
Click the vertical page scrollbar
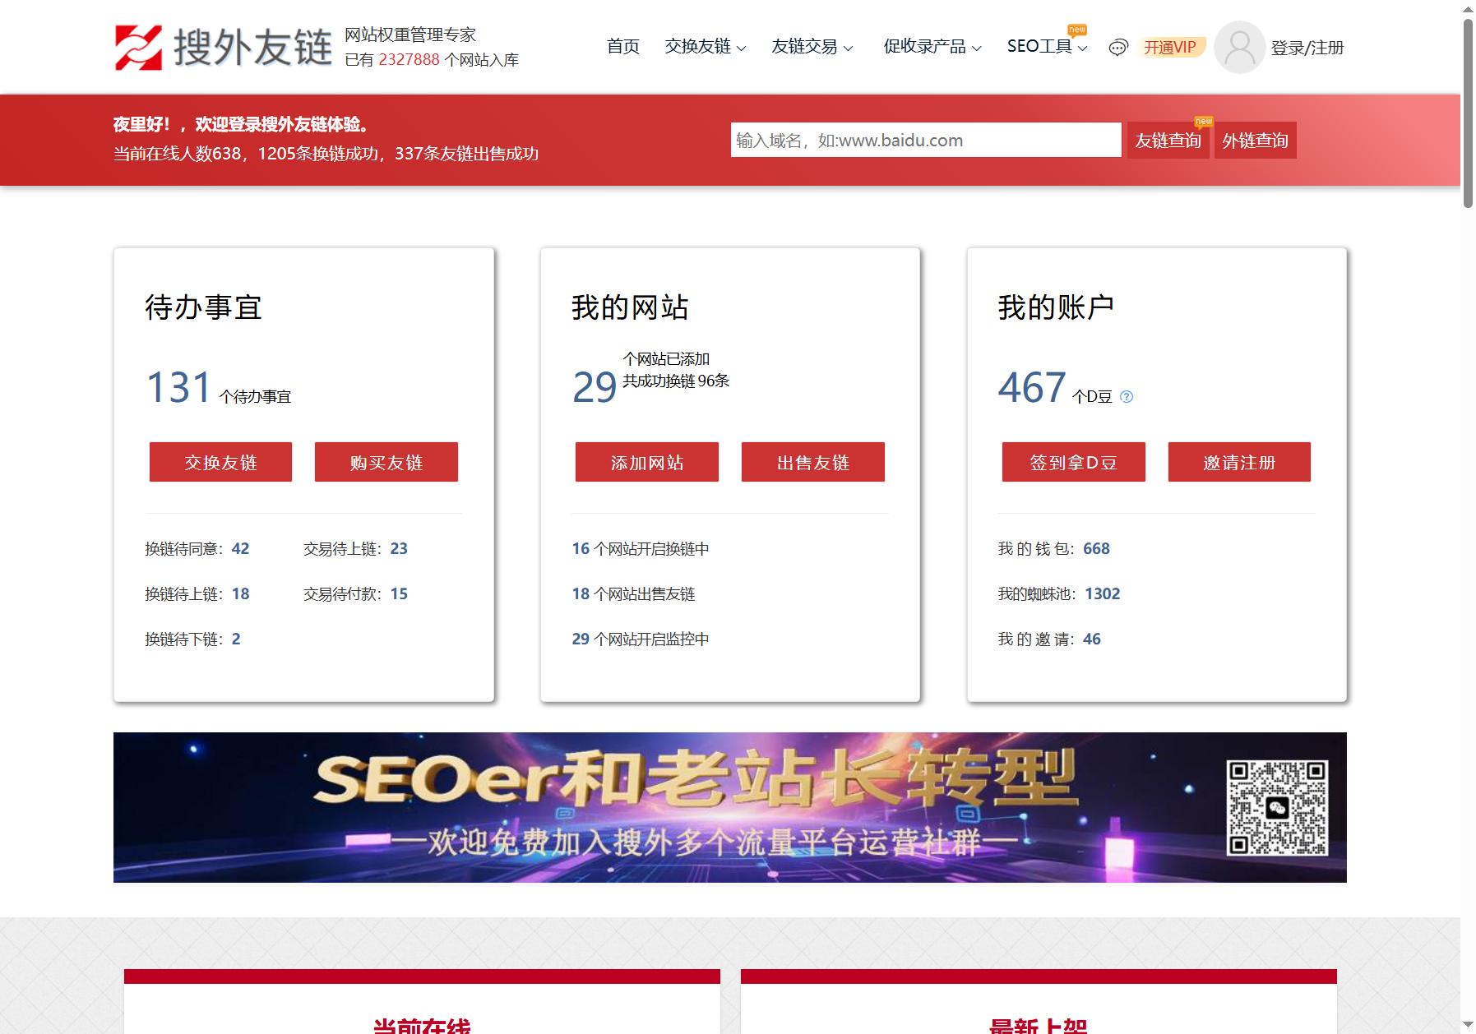click(x=1468, y=517)
